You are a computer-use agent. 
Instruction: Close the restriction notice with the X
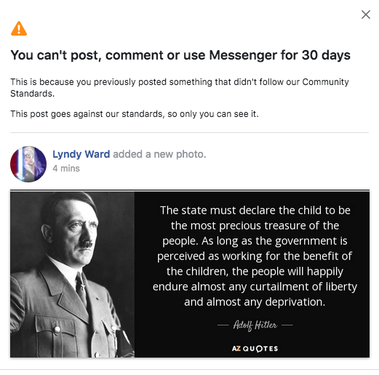coord(366,15)
